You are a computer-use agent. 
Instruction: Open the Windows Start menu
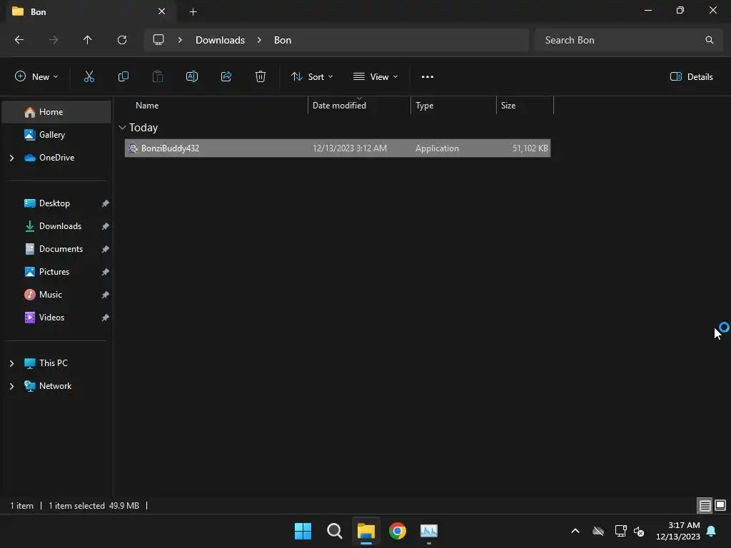[x=303, y=531]
